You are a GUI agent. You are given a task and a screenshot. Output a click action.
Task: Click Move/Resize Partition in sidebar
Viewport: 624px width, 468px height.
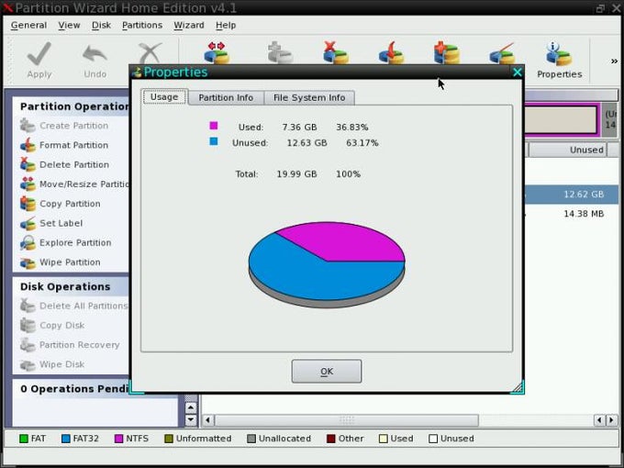[x=74, y=184]
